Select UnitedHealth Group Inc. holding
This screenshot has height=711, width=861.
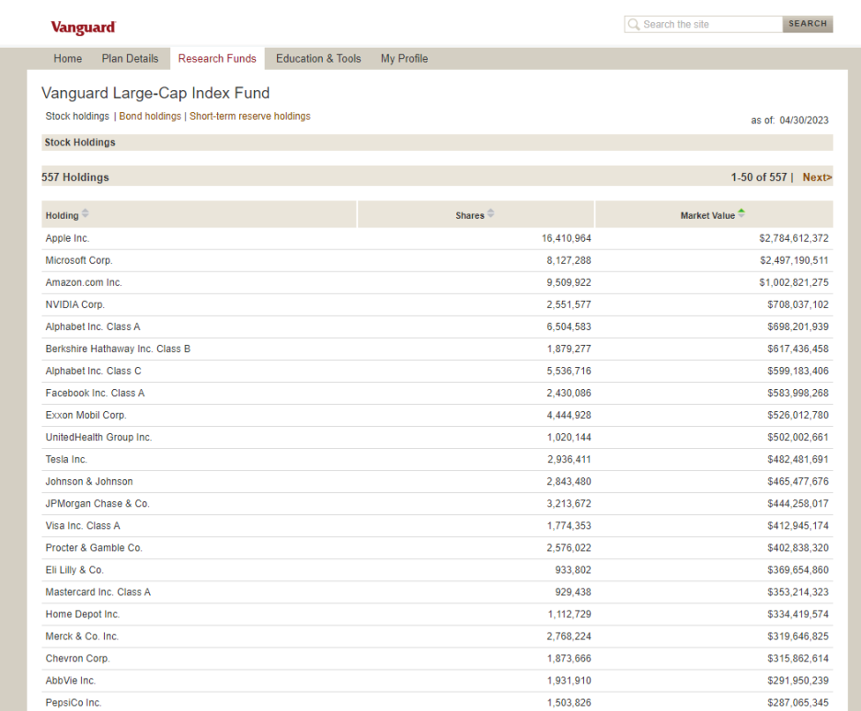[98, 437]
